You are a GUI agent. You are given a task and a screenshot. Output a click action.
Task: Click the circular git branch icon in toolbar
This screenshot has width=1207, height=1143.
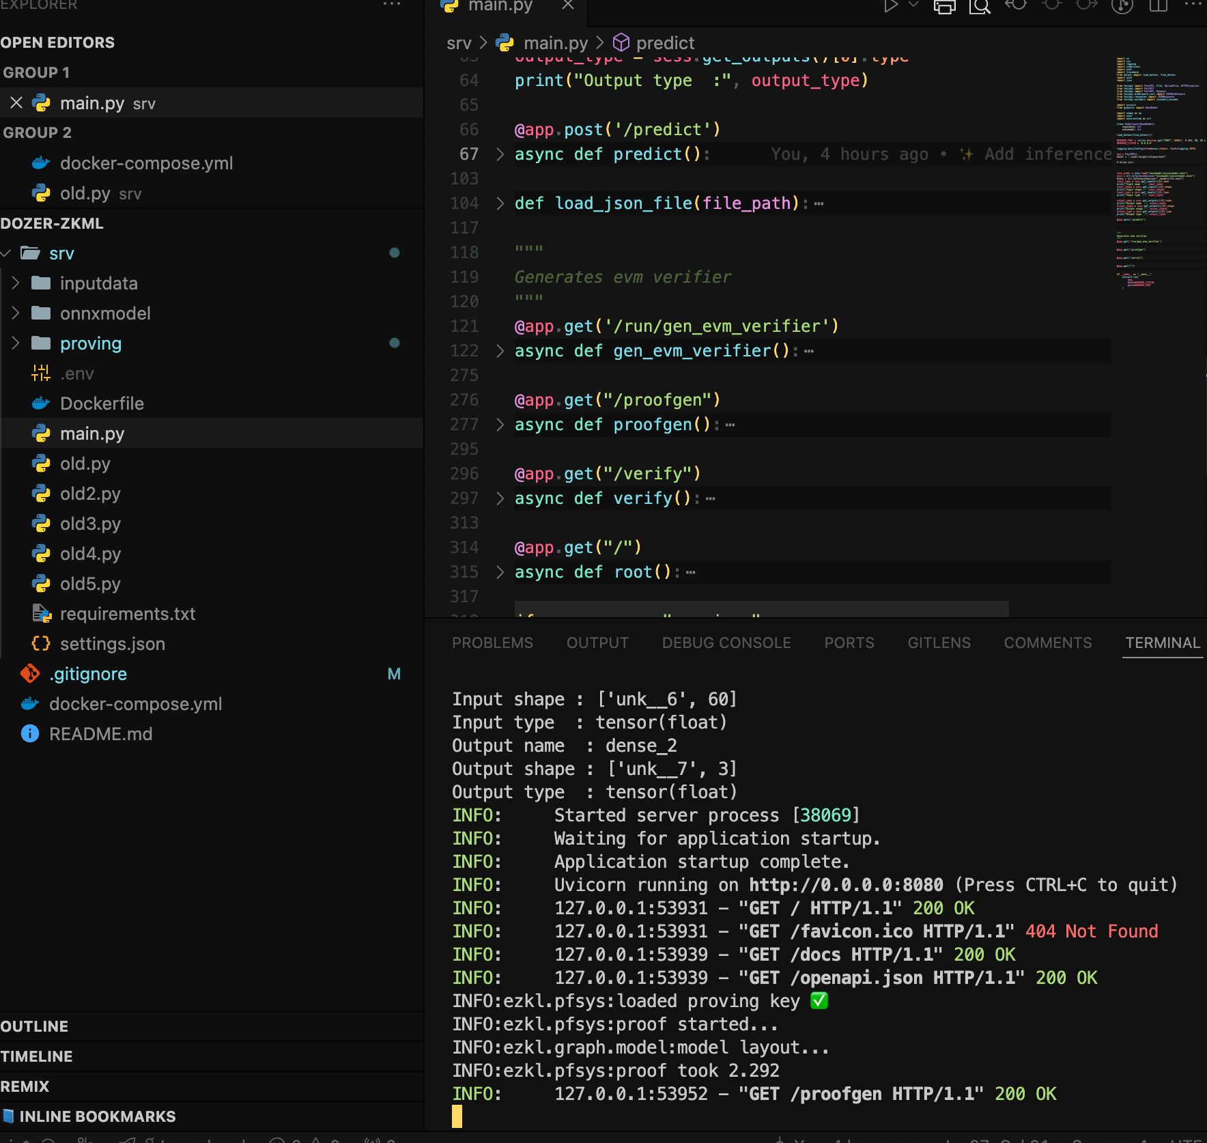tap(1122, 6)
